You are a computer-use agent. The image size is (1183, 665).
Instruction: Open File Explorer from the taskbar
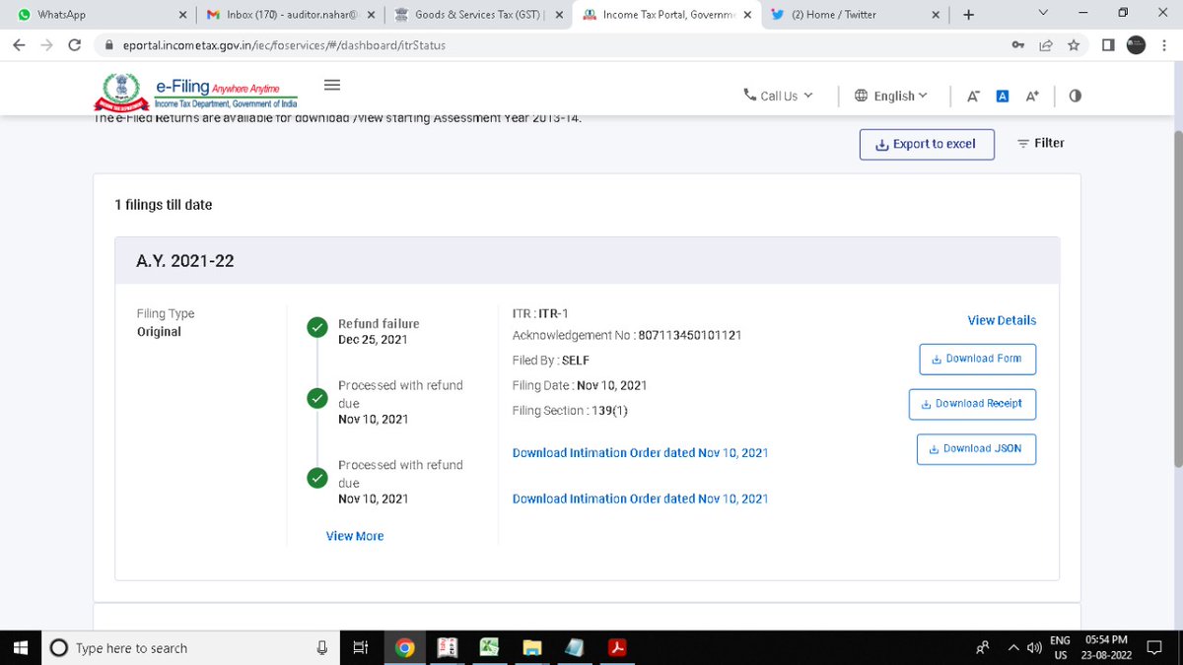tap(532, 647)
